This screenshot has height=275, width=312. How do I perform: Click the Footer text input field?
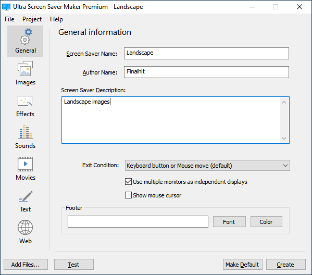(x=138, y=222)
